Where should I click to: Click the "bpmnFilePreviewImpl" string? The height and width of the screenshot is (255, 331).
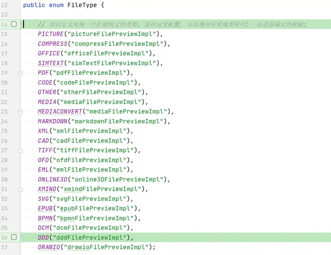point(95,218)
